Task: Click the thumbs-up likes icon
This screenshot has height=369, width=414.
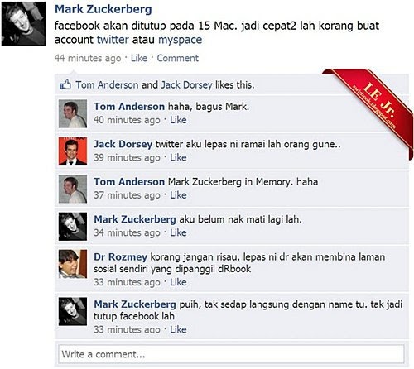Action: pyautogui.click(x=65, y=84)
